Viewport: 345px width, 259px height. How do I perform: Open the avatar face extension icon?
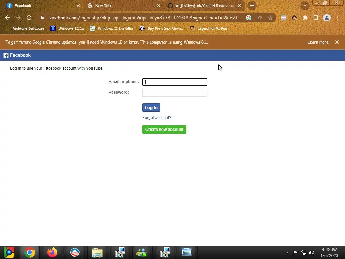[x=294, y=18]
